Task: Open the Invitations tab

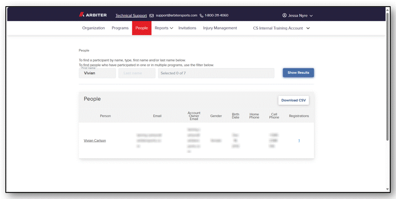Action: tap(187, 28)
